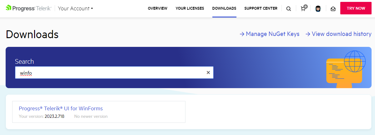
Task: Open the envelope messages icon
Action: coord(333,9)
